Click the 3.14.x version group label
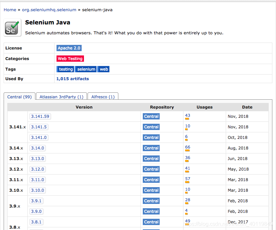The height and width of the screenshot is (230, 276). pyautogui.click(x=16, y=148)
